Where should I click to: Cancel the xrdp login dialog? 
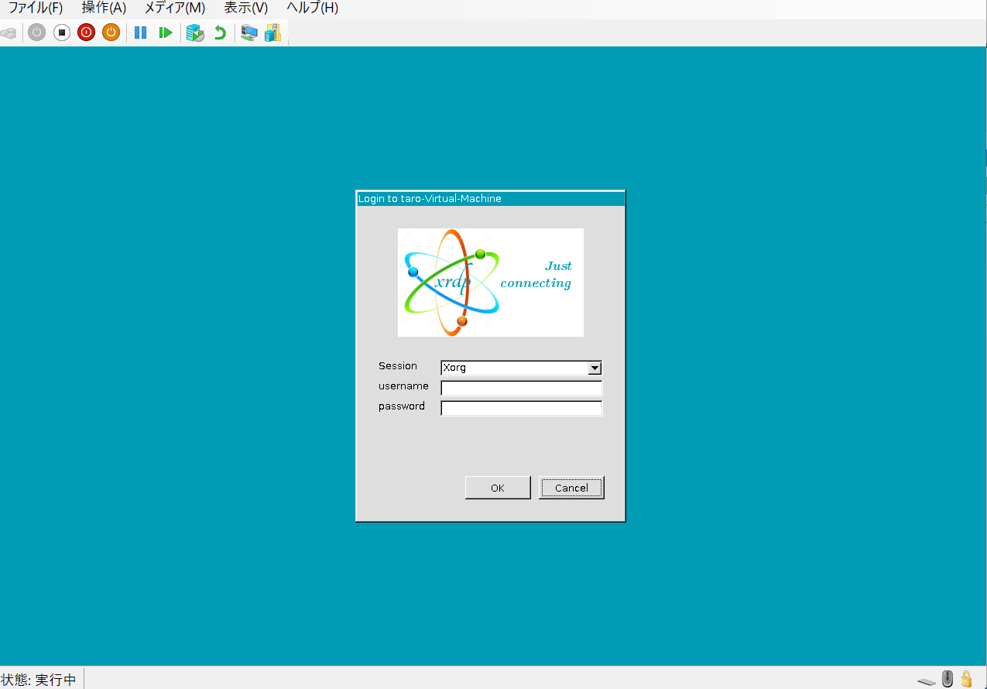pyautogui.click(x=571, y=487)
